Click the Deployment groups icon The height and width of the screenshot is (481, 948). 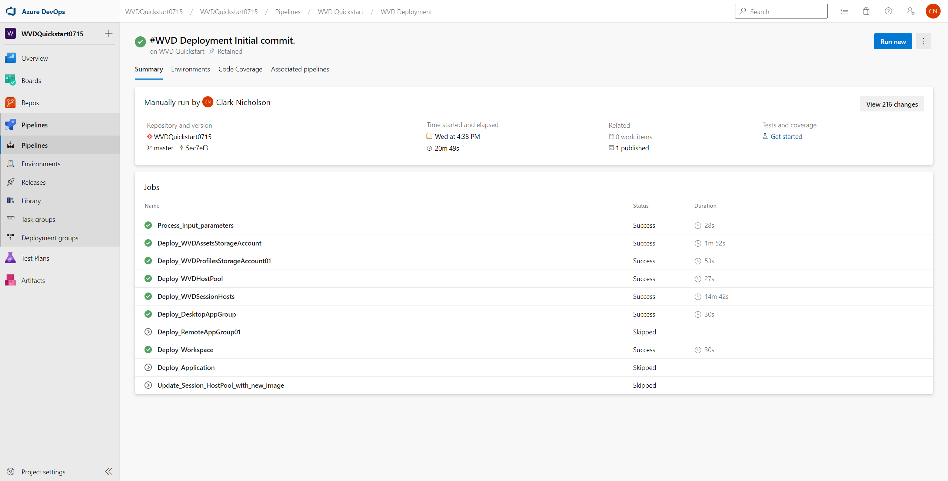tap(11, 237)
